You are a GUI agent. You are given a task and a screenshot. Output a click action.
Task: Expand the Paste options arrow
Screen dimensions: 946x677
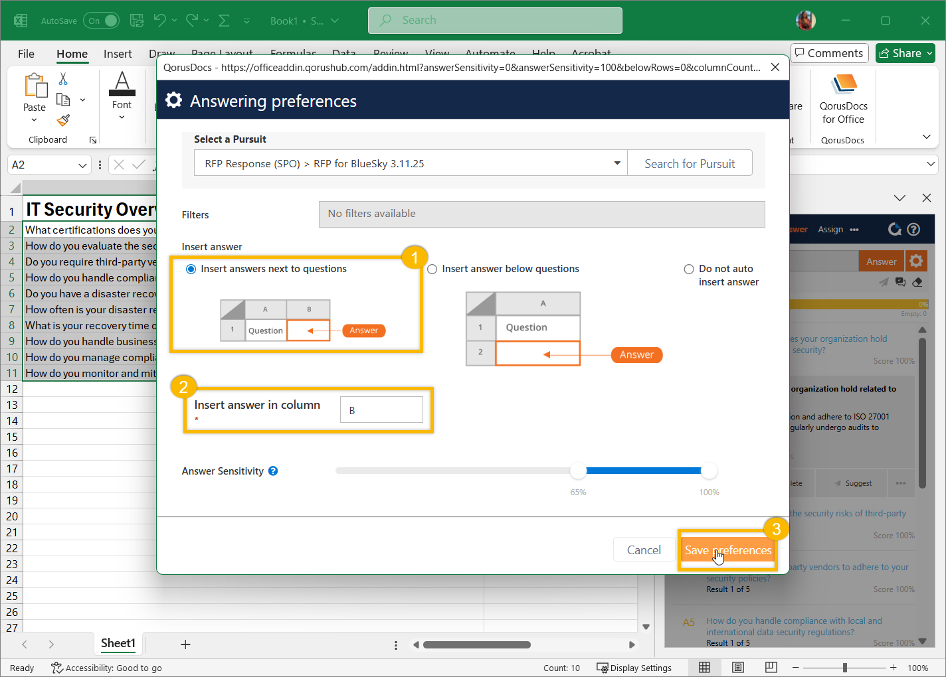click(34, 120)
